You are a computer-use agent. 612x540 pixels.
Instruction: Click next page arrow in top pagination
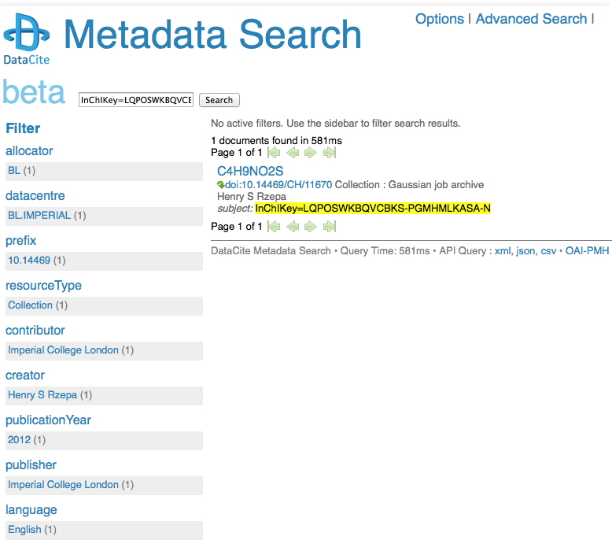click(311, 153)
